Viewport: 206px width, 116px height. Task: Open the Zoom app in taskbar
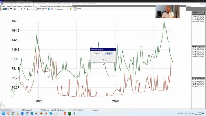tap(23, 113)
